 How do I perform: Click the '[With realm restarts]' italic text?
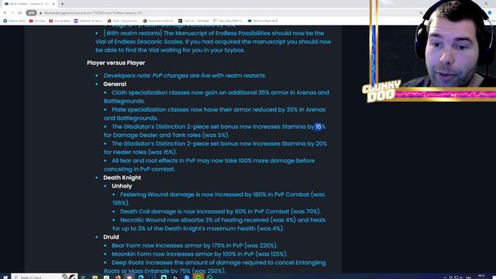(133, 33)
